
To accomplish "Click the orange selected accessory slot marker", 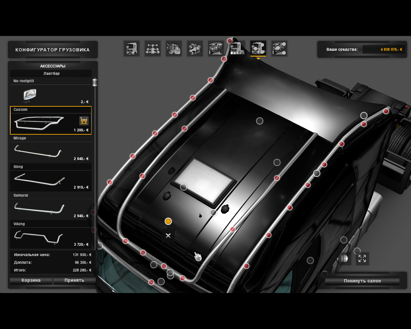I will [x=168, y=221].
